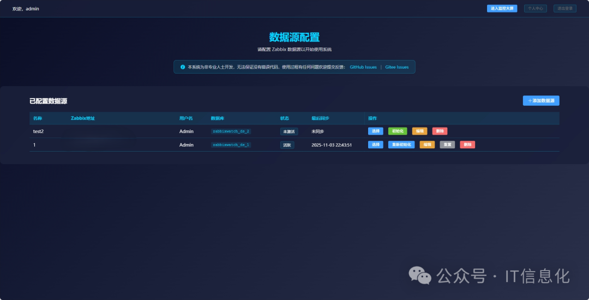Open the GitHub Issues link
The height and width of the screenshot is (300, 589).
(363, 67)
